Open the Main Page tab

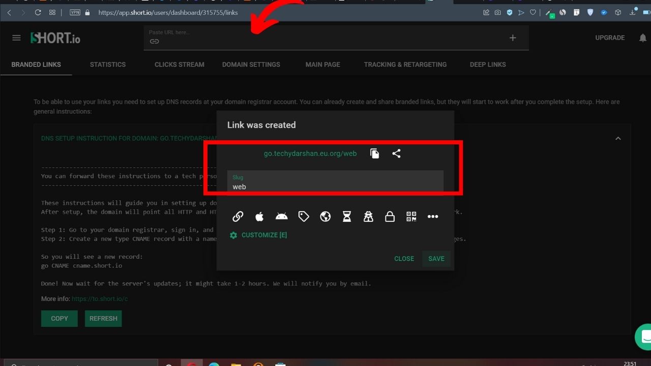(323, 65)
